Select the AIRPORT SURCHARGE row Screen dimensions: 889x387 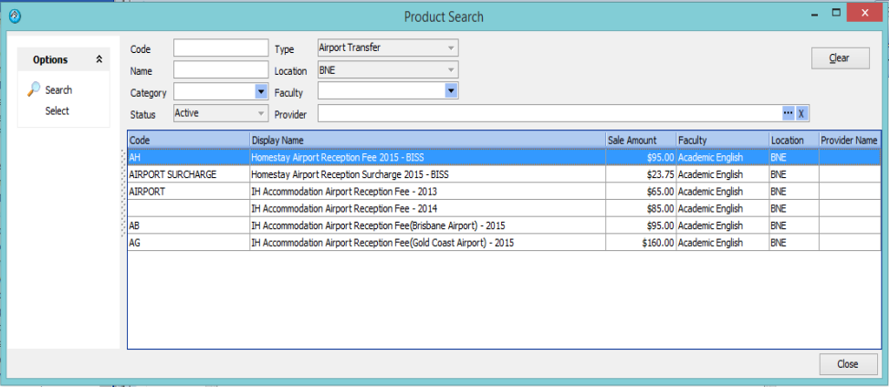click(365, 174)
